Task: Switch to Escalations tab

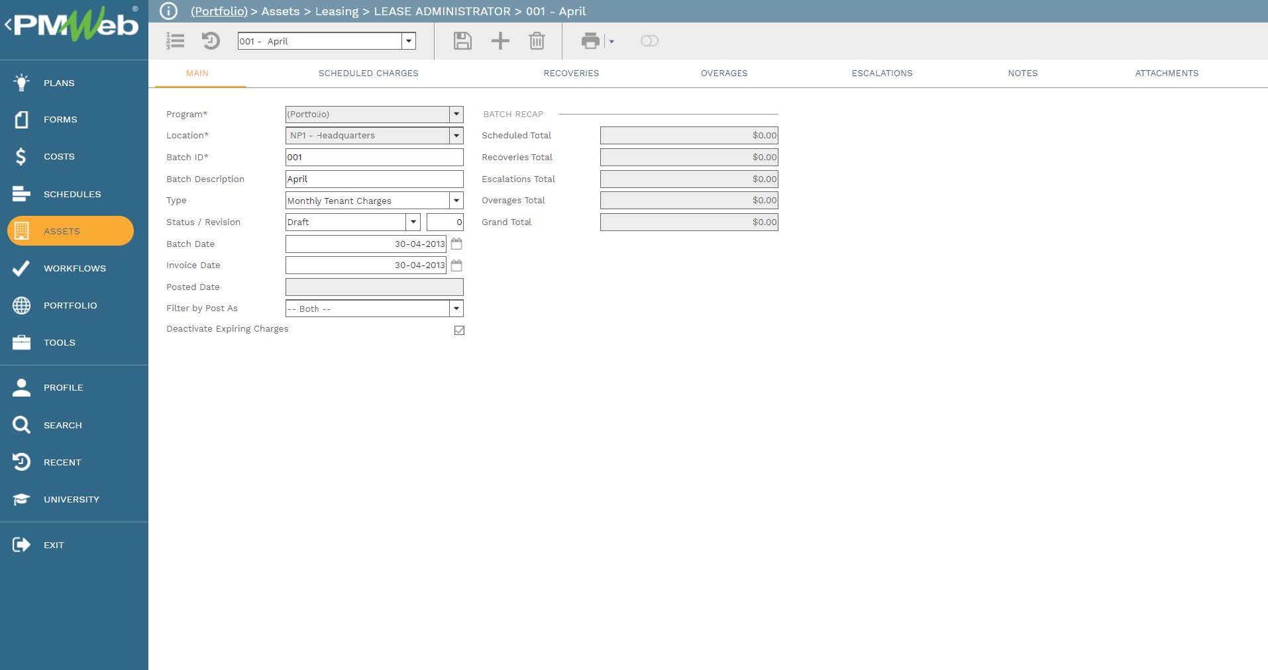Action: [882, 73]
